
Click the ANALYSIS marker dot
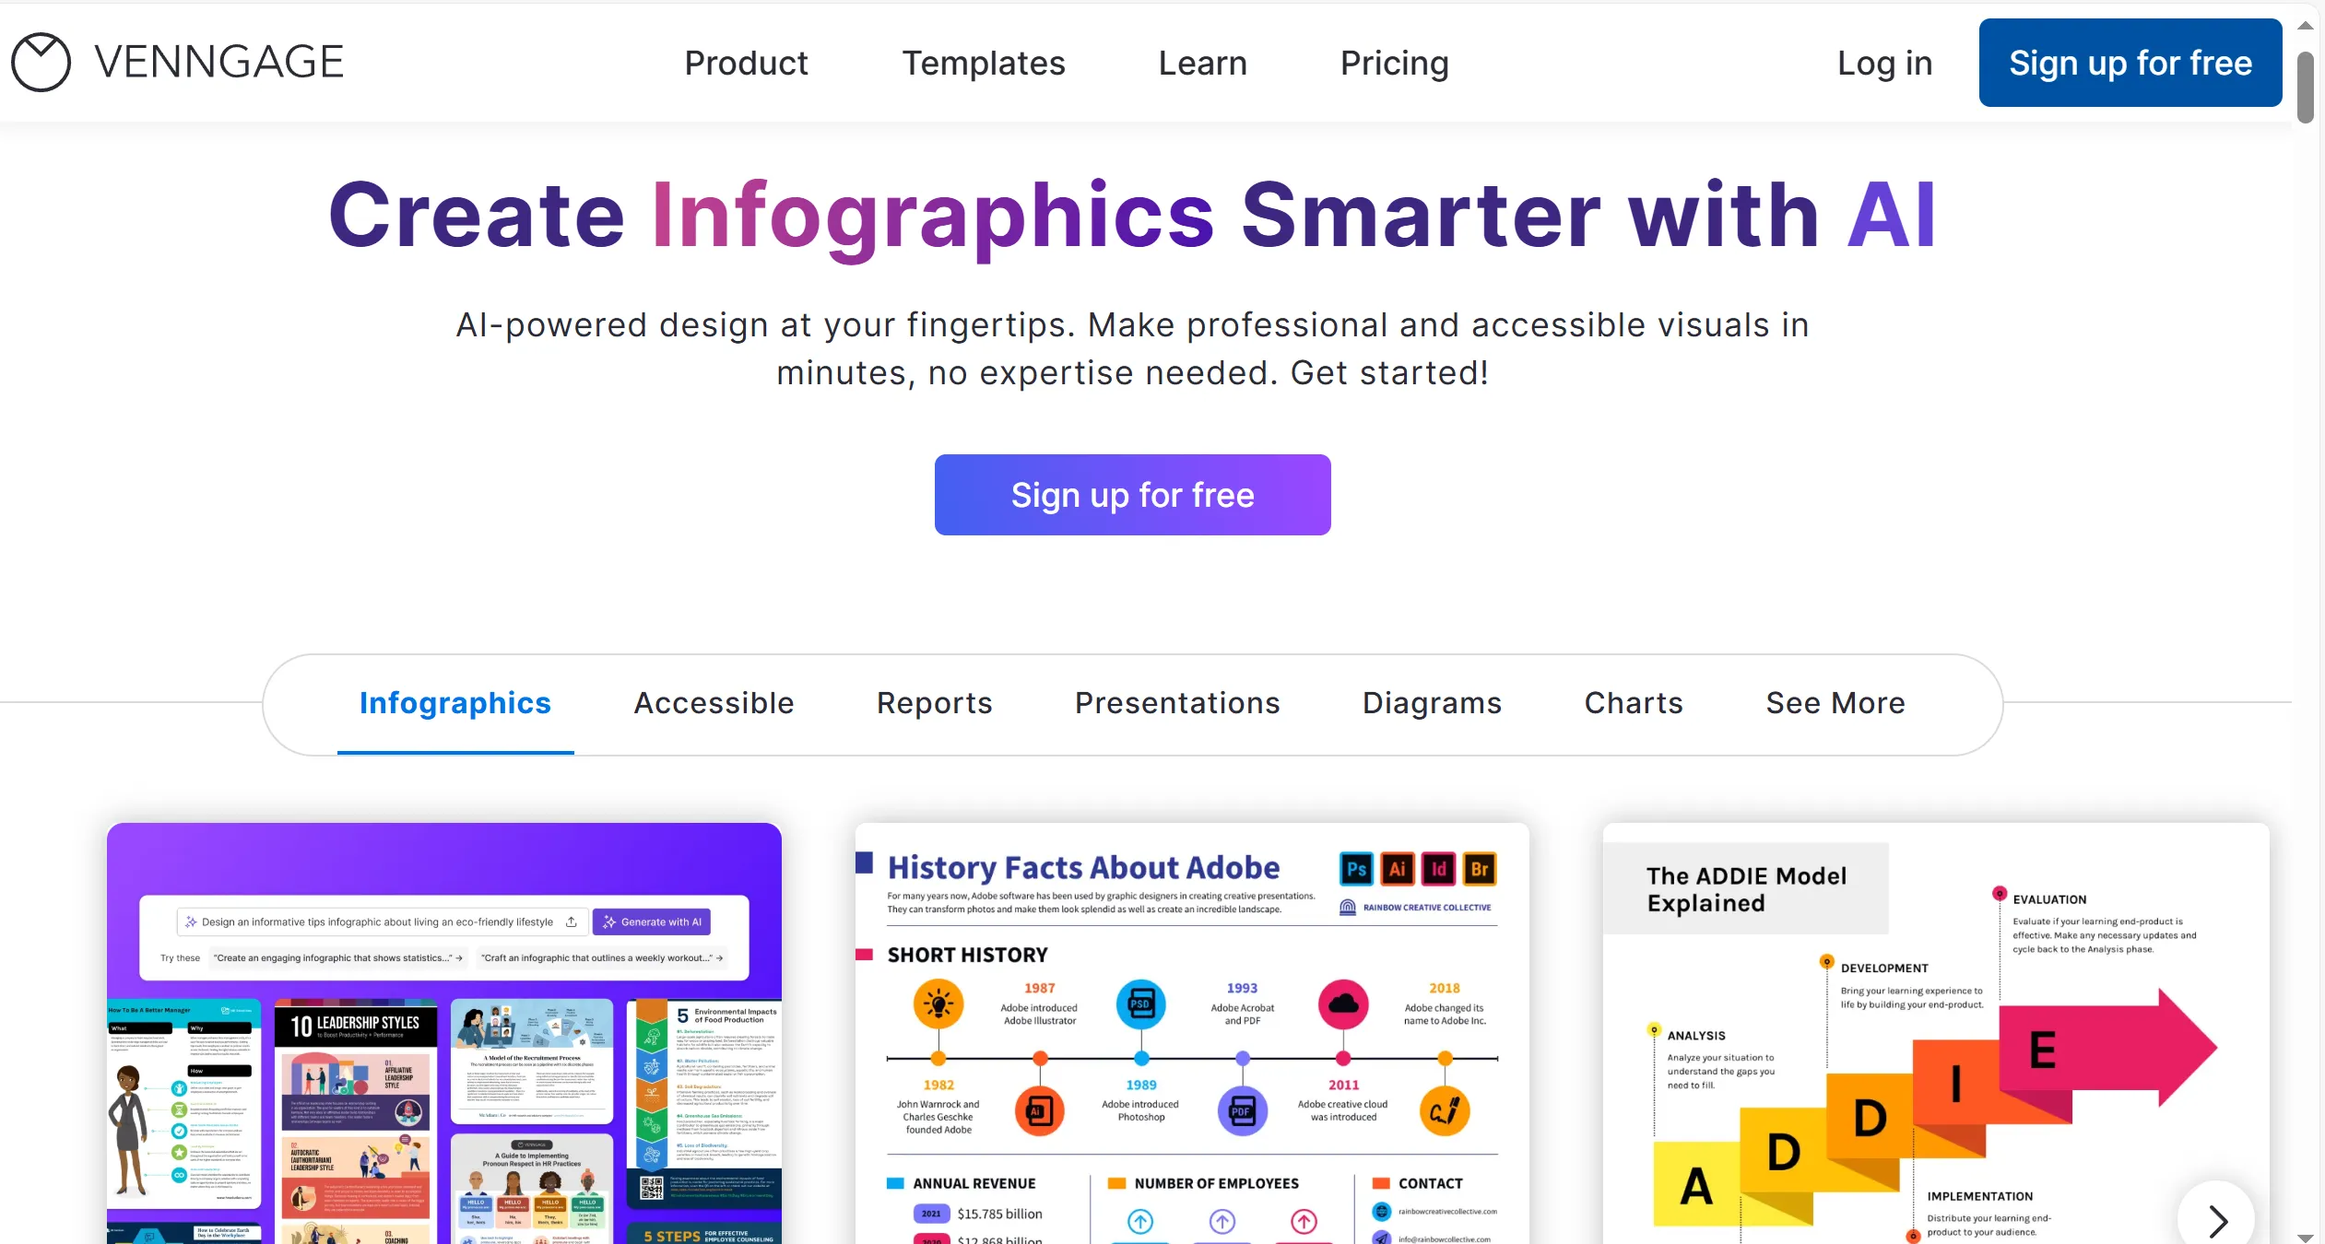(1654, 1029)
